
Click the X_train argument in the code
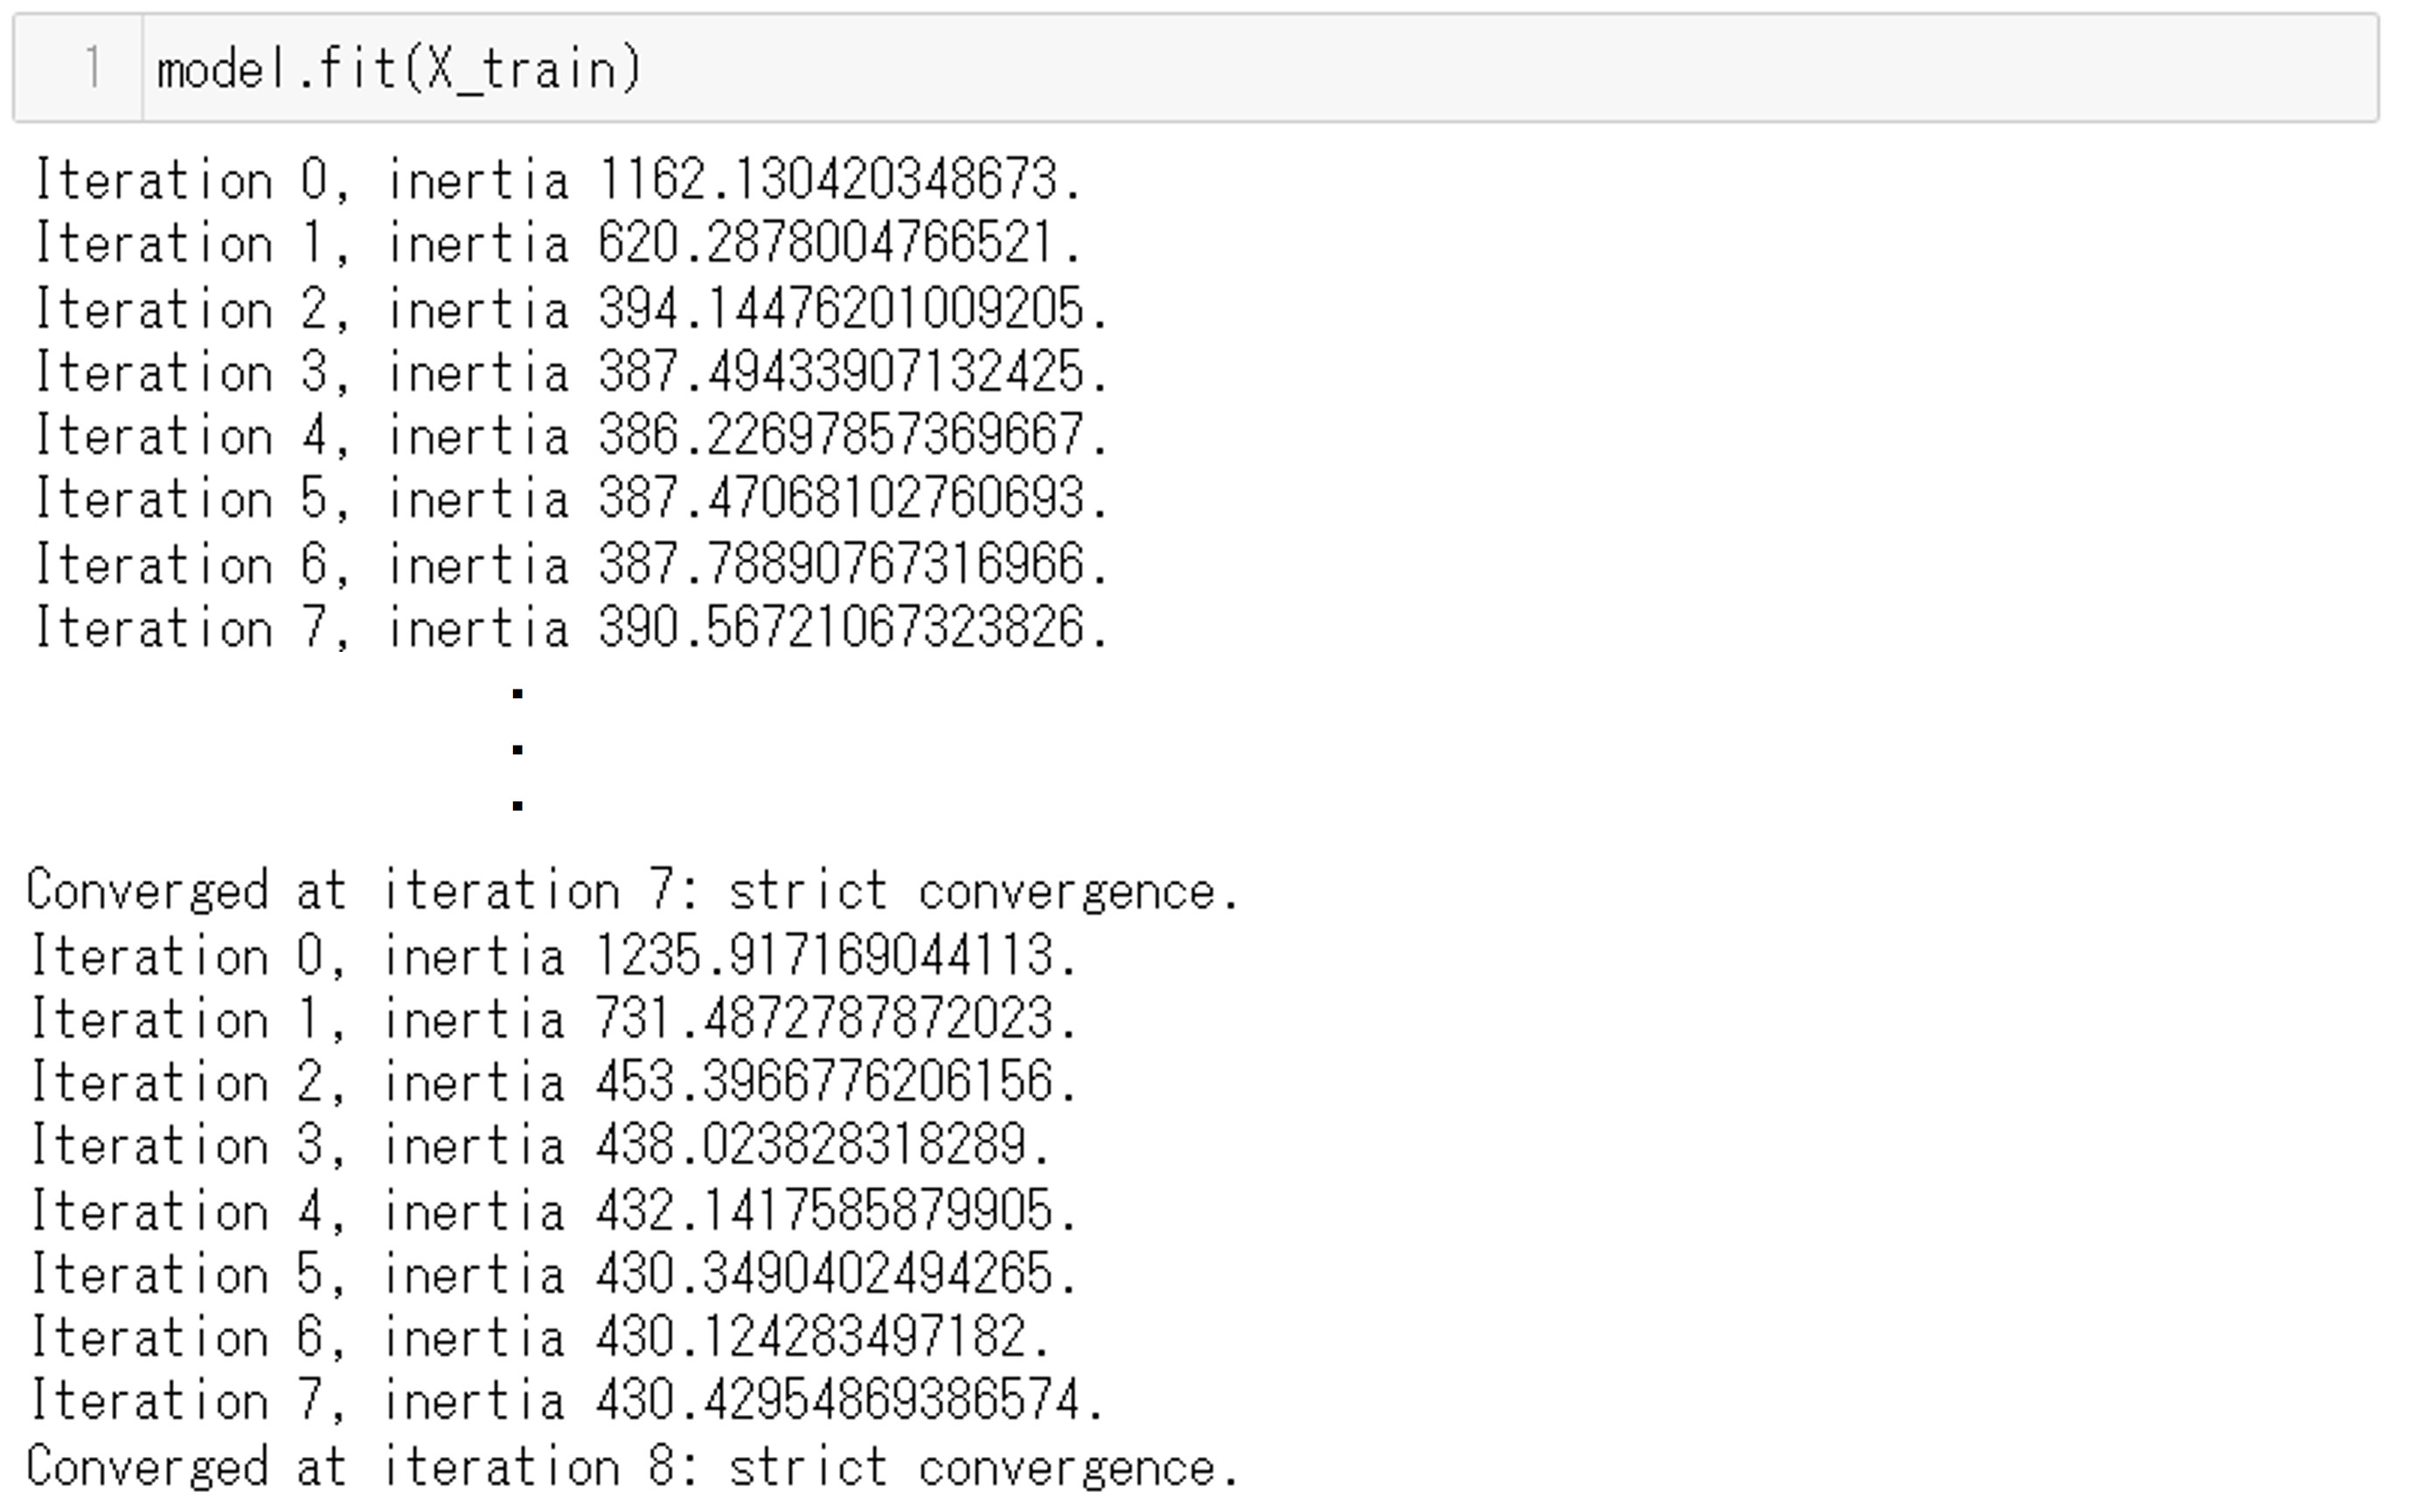click(x=520, y=70)
